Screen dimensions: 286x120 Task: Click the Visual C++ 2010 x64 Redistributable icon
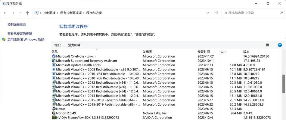(x=54, y=74)
